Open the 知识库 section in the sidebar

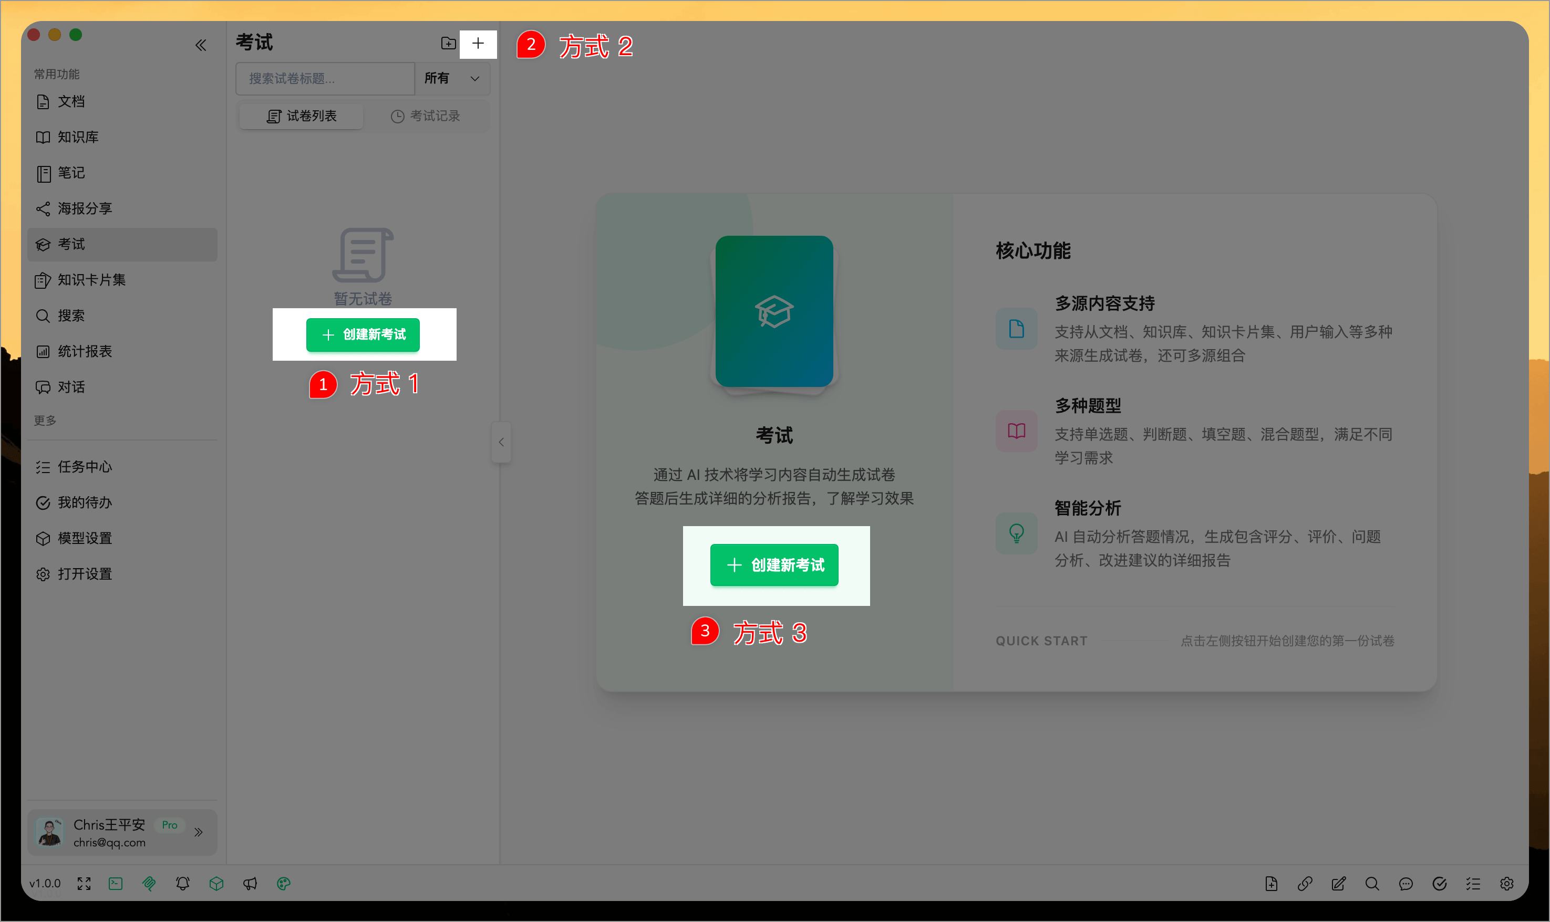[x=77, y=137]
